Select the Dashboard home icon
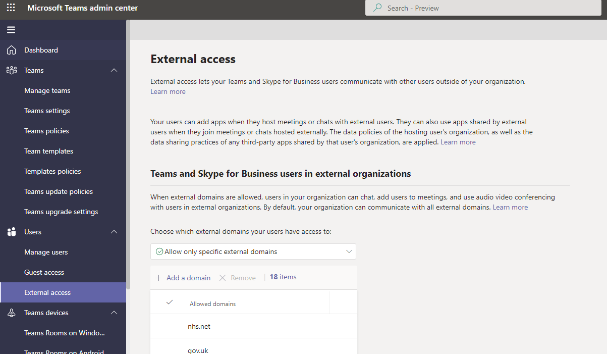The height and width of the screenshot is (354, 607). click(x=11, y=49)
